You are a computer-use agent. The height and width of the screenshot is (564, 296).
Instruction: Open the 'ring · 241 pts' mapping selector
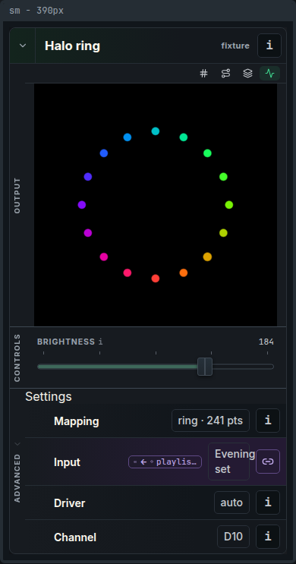pyautogui.click(x=210, y=421)
